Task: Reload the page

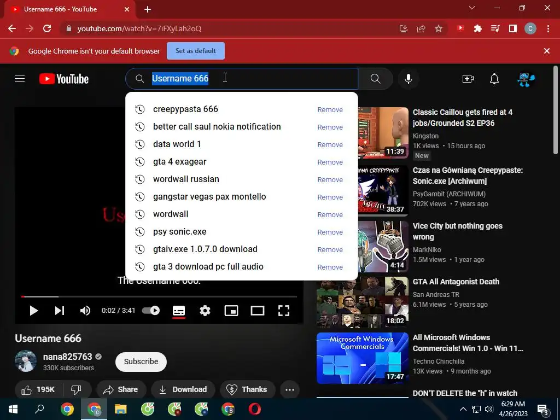Action: click(x=47, y=28)
